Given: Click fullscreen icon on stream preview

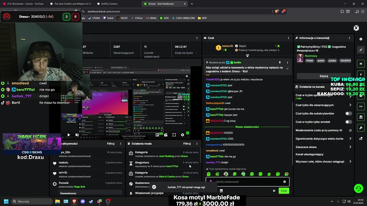Looking at the screenshot, I should tap(174, 135).
